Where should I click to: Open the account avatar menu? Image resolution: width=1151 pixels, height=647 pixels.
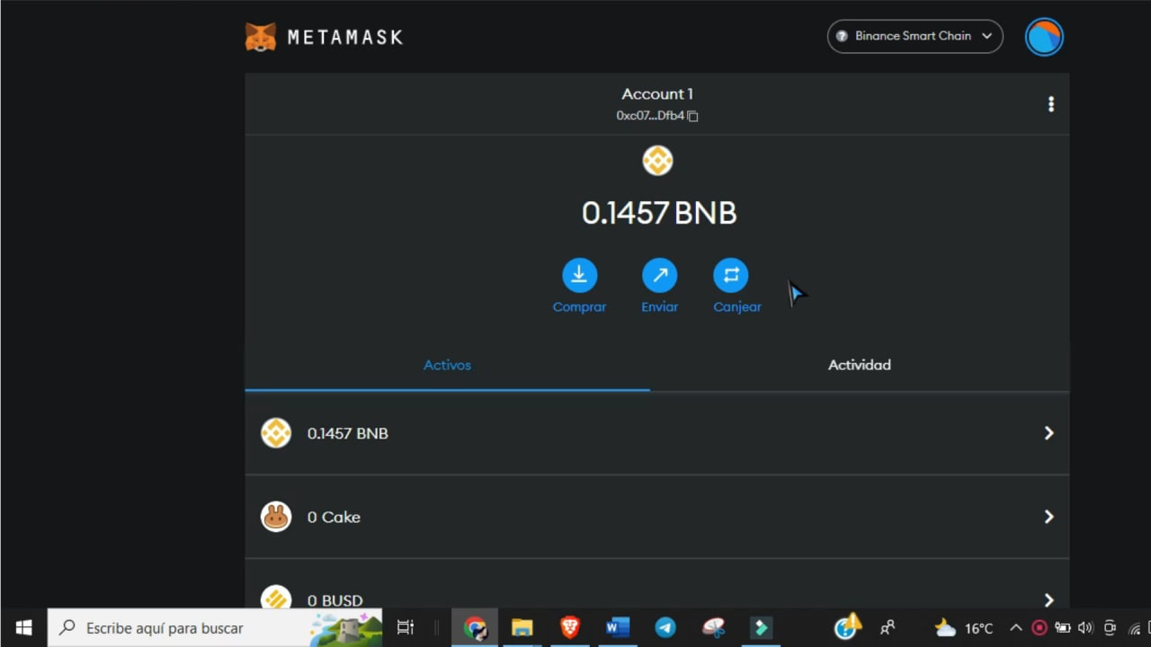(x=1044, y=37)
